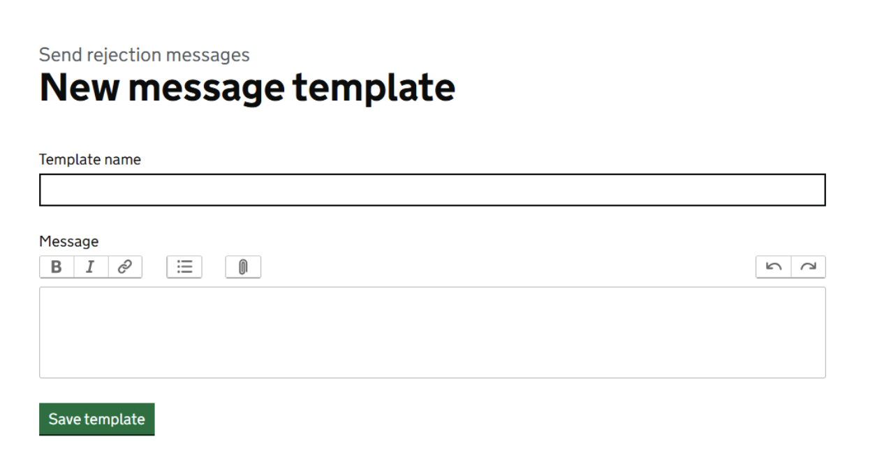Click the "Message" label above the toolbar
Viewport: 884px width, 476px height.
pyautogui.click(x=69, y=241)
